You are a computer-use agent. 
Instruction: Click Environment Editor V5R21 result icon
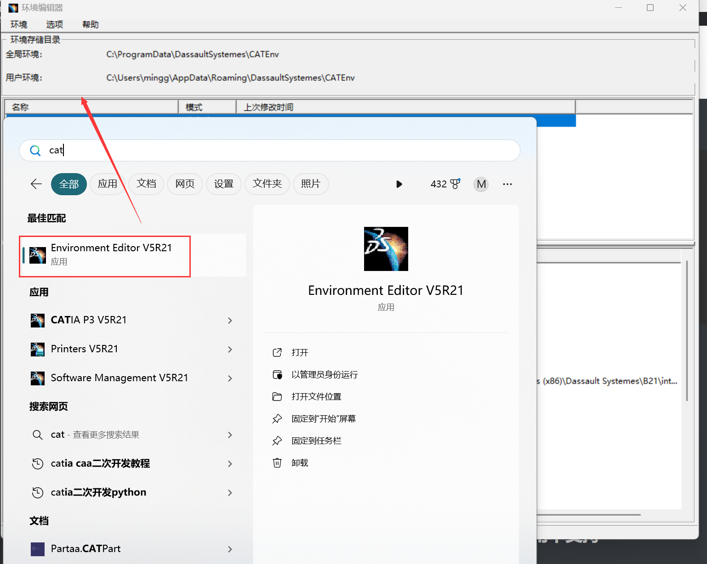[x=38, y=255]
